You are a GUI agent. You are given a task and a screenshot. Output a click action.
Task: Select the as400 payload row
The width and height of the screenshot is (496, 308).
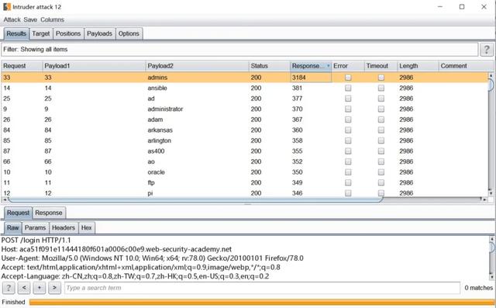[x=245, y=151]
